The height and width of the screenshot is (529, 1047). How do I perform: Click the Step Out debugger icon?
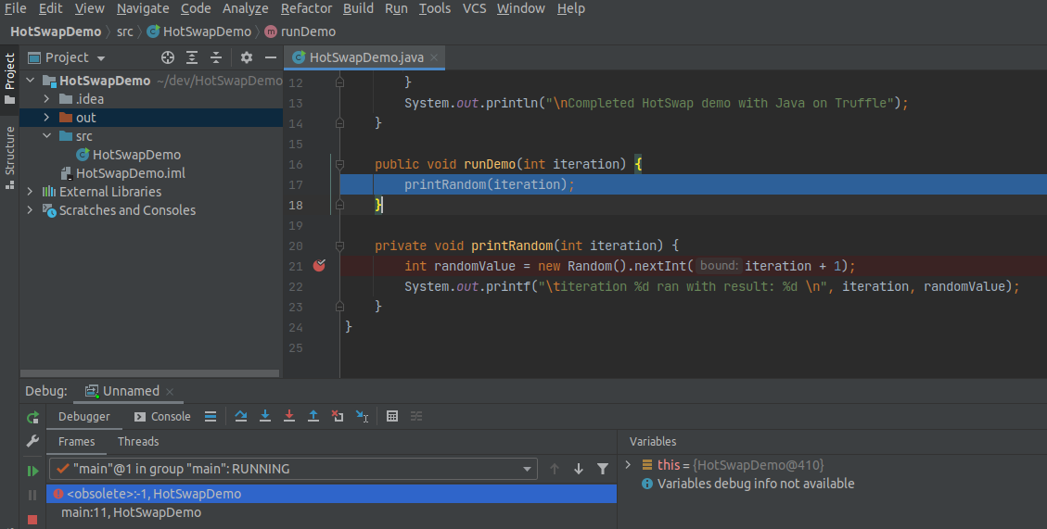pos(313,417)
